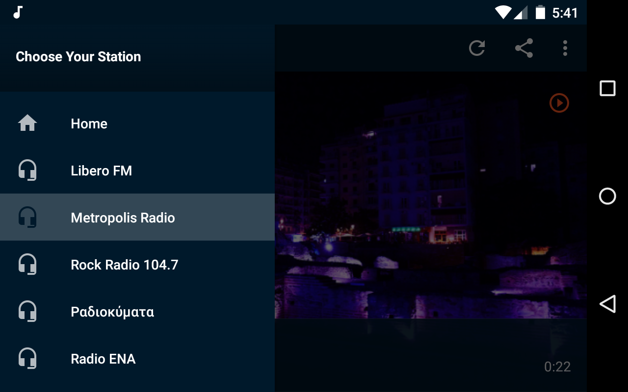
Task: Pick the Rock Radio 104.7 station
Action: (137, 265)
